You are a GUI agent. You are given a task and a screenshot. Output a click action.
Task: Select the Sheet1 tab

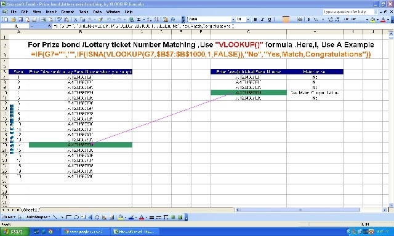click(x=30, y=210)
